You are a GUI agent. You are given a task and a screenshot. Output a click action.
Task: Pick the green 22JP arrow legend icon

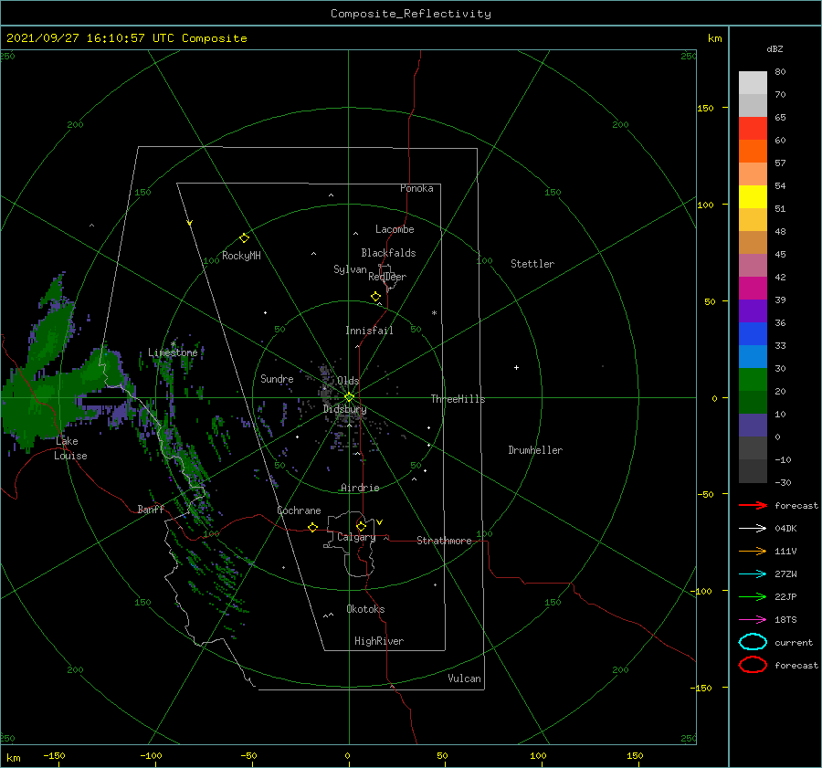(x=753, y=596)
